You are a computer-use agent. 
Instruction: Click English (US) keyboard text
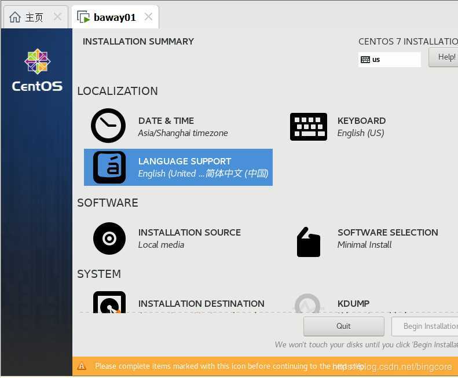pyautogui.click(x=361, y=133)
